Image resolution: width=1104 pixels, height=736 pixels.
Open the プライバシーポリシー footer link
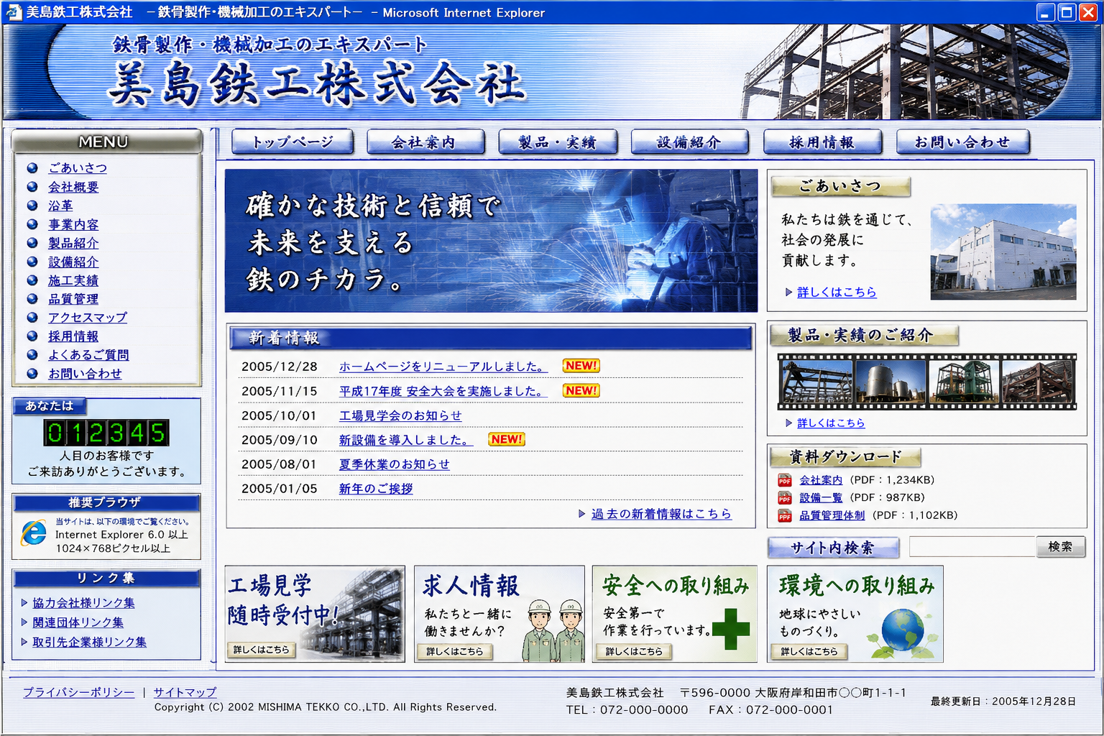(x=78, y=692)
